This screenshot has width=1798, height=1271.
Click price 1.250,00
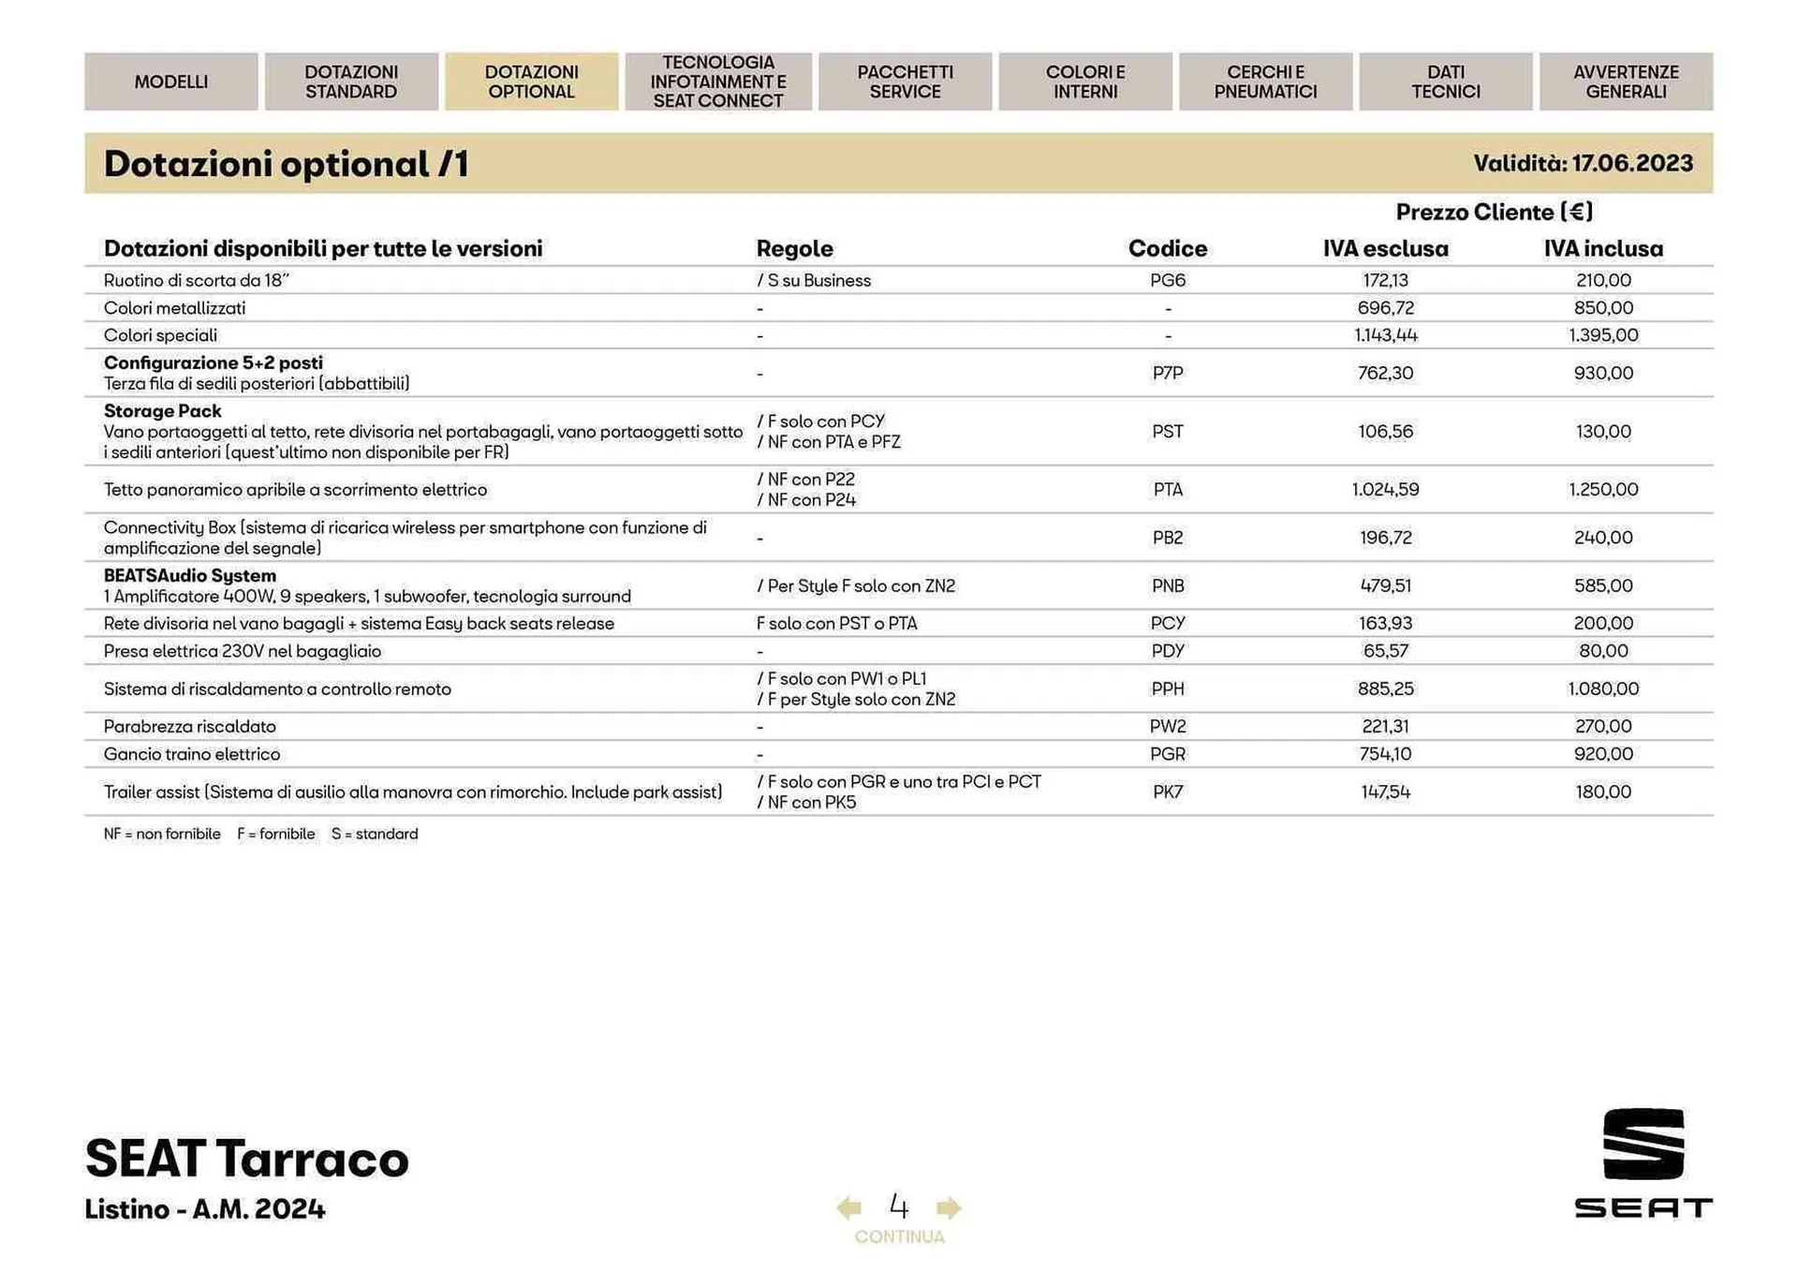(x=1603, y=489)
